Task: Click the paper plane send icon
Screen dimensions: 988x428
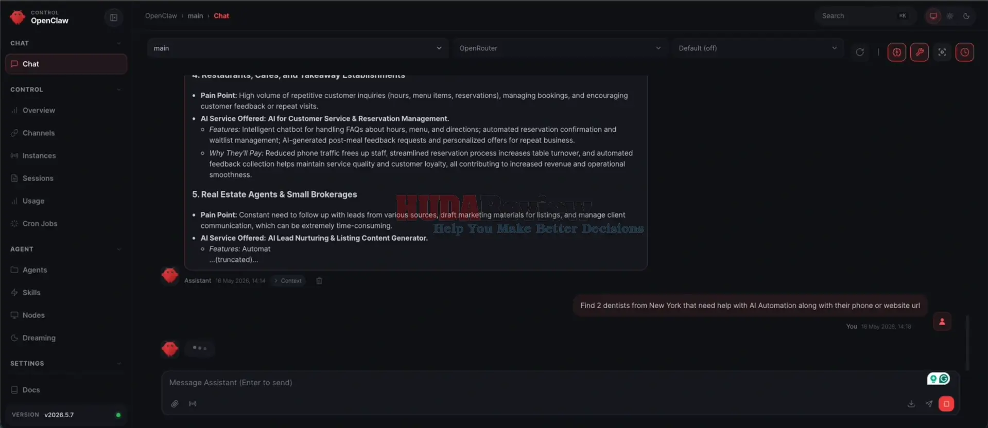Action: click(x=929, y=404)
